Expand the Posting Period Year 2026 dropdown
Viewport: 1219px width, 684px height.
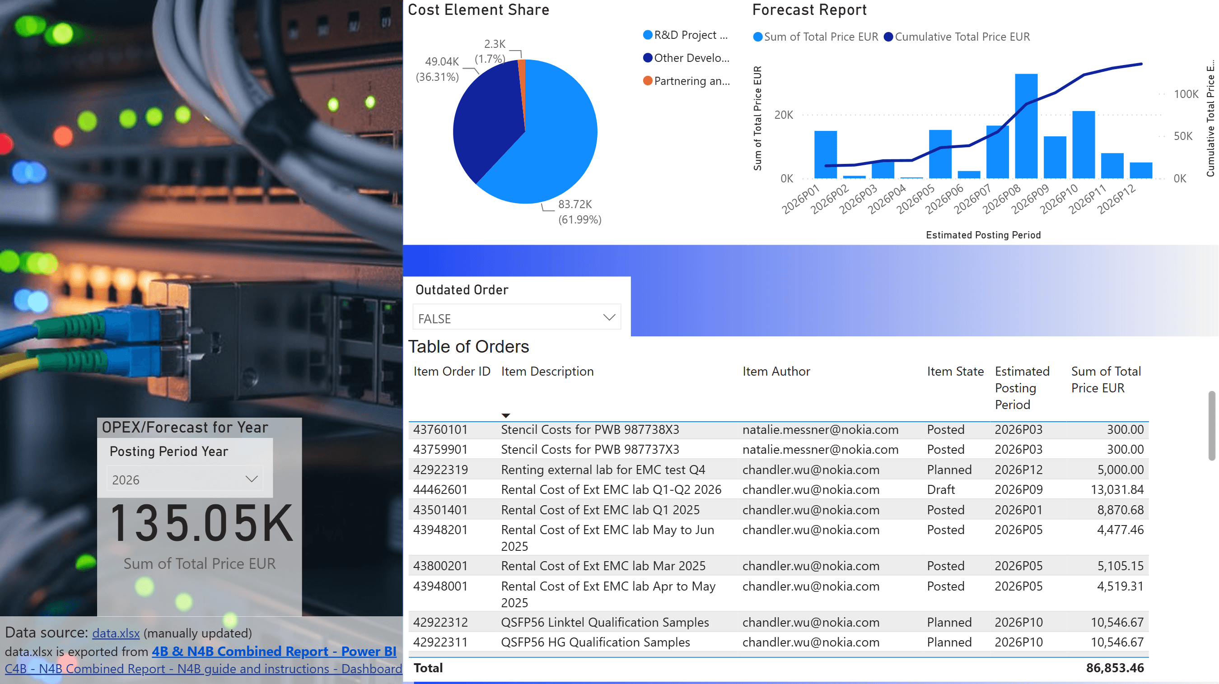pos(185,479)
